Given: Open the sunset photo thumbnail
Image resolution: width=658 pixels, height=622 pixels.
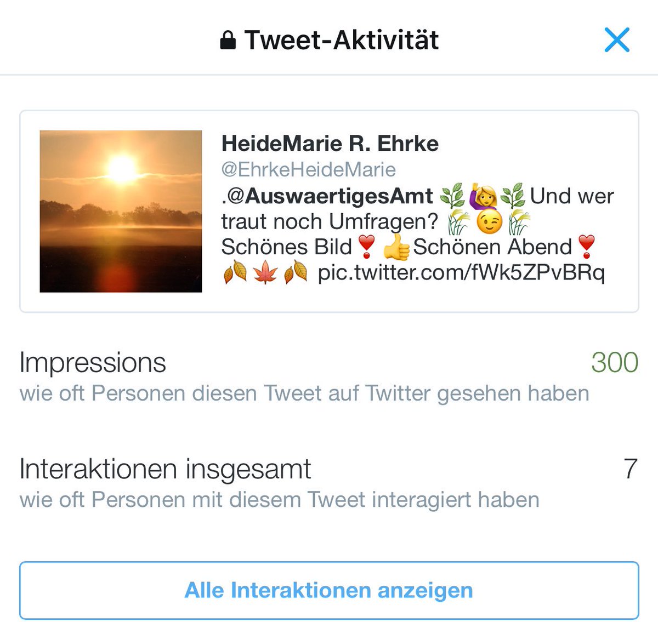Looking at the screenshot, I should [121, 211].
